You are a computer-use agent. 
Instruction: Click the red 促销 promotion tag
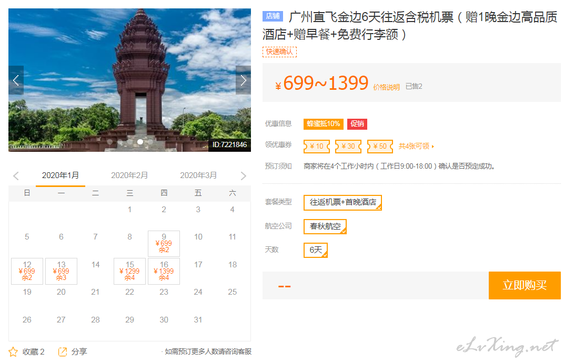[357, 124]
